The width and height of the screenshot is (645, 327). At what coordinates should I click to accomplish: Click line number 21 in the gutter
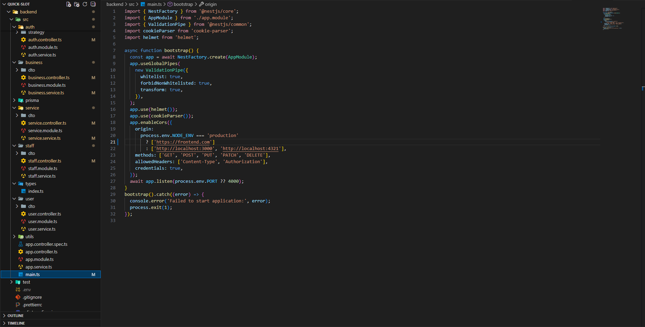tap(112, 142)
